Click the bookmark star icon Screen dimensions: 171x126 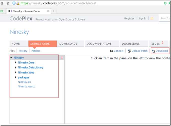[x=8, y=3]
